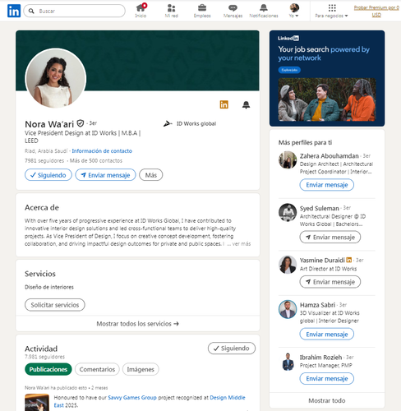This screenshot has height=411, width=401.
Task: Open Zahera Abouhamdan's profile name
Action: 330,156
